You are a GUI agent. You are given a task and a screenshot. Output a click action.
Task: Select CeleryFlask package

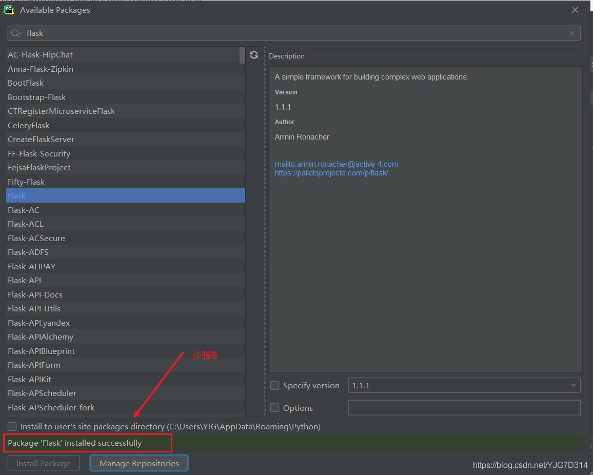click(126, 125)
